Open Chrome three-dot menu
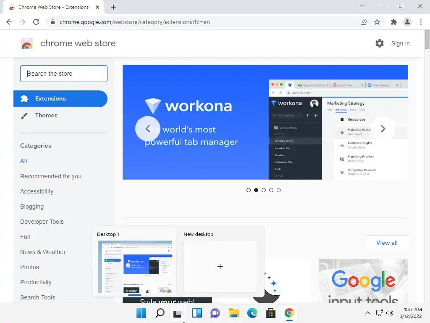This screenshot has height=323, width=430. [x=421, y=22]
